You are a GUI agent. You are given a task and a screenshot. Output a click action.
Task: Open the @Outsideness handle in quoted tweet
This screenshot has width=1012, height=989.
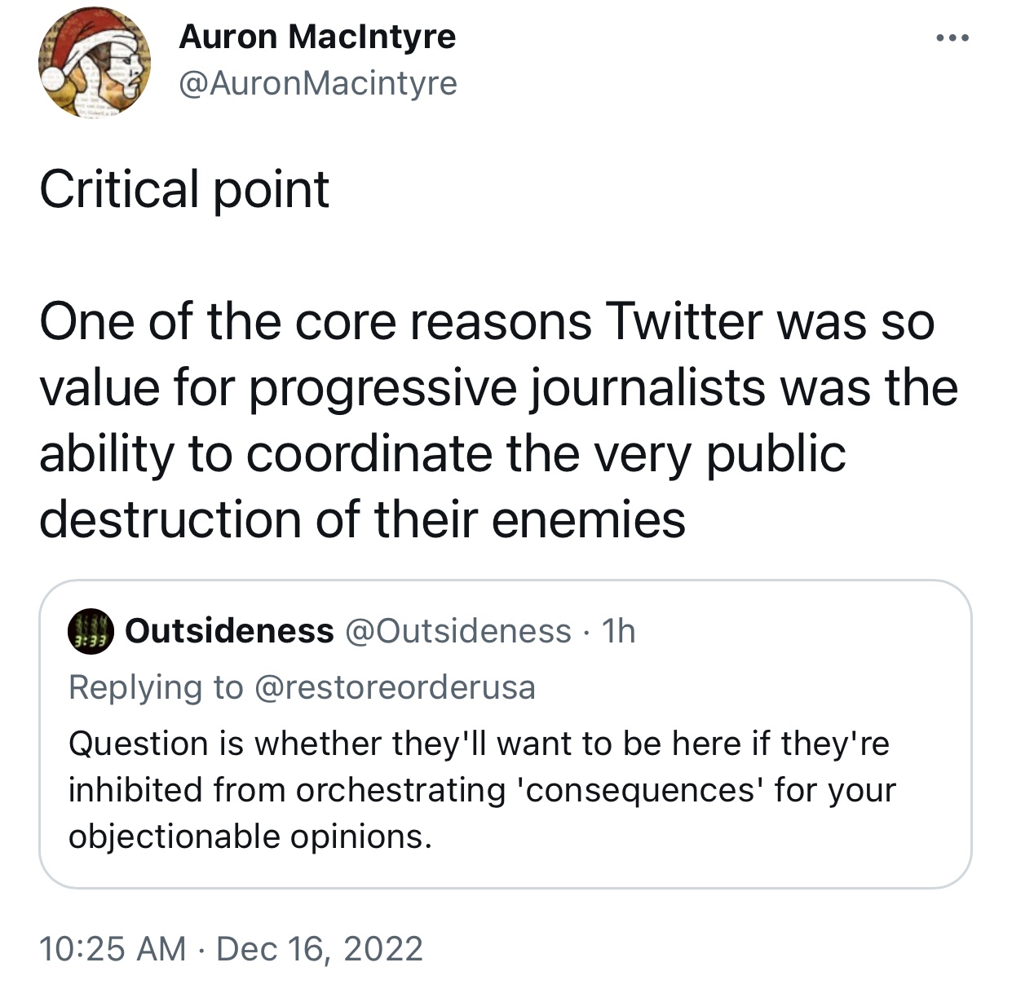click(x=458, y=630)
